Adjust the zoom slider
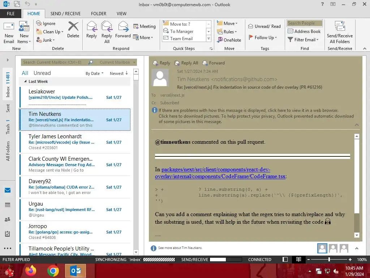 (329, 259)
